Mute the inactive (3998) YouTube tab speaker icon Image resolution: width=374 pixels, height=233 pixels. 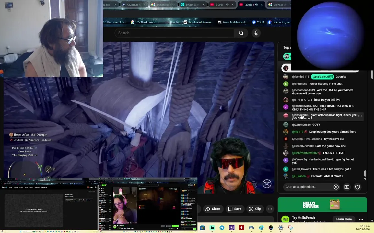point(227,5)
